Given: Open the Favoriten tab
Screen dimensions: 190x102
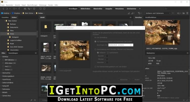Looking at the screenshot, I should pyautogui.click(x=5, y=17).
